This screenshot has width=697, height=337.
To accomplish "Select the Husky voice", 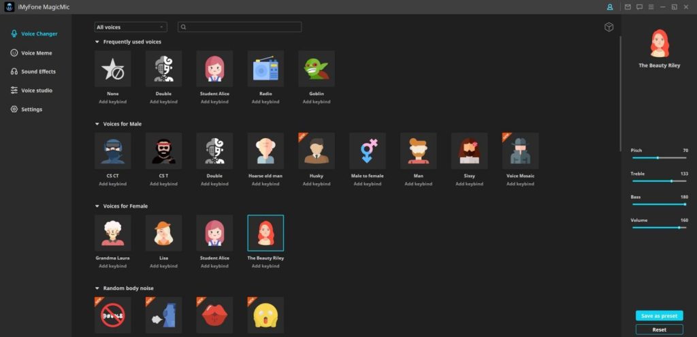I will (317, 150).
